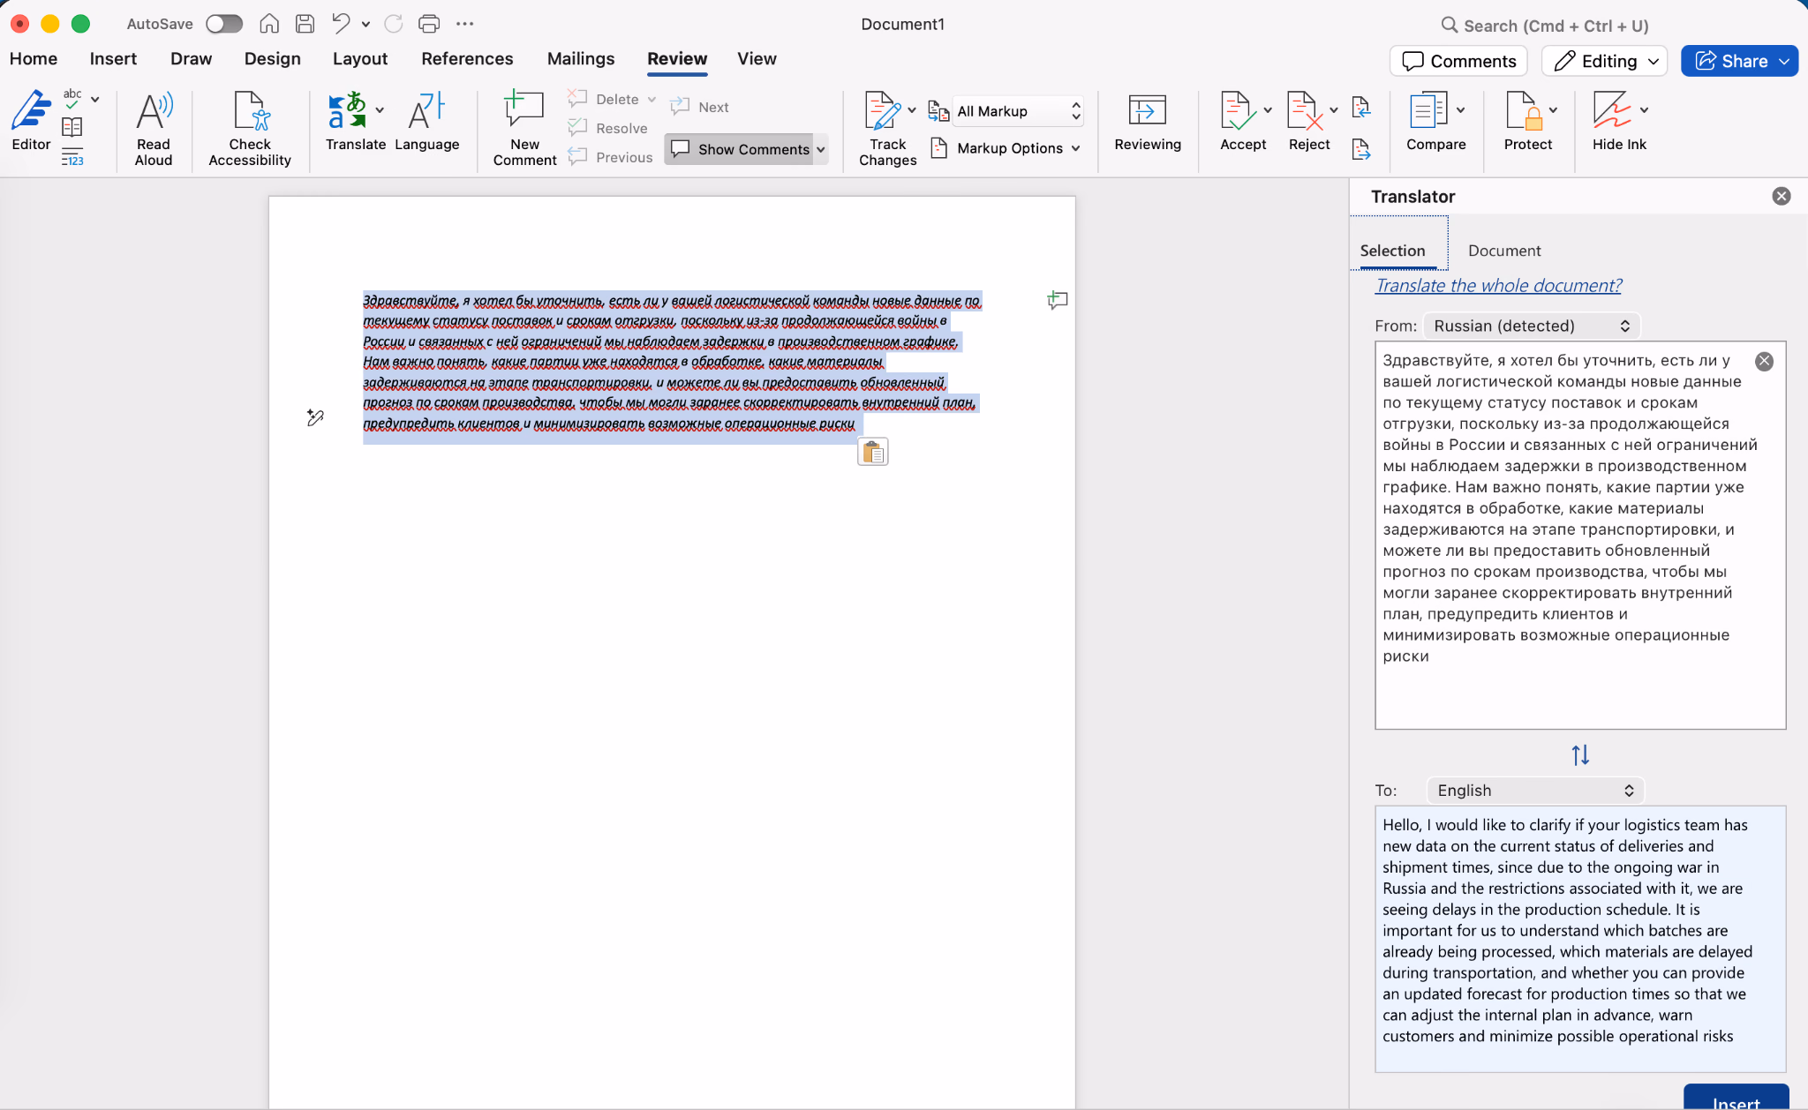
Task: Expand the Editing mode dropdown
Action: 1604,61
